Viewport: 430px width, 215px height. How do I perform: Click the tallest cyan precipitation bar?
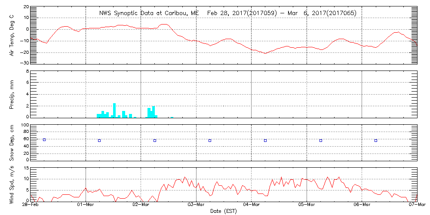coord(114,110)
